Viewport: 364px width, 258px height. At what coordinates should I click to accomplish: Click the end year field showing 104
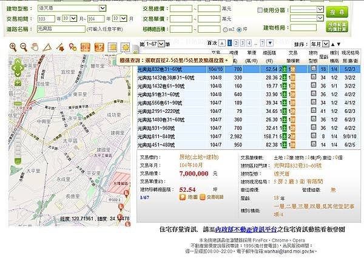click(96, 19)
